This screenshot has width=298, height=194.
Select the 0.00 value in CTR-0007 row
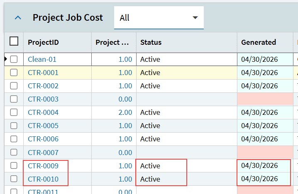click(125, 153)
